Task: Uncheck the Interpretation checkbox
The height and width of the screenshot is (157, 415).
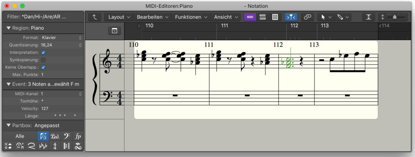Action: tap(43, 52)
